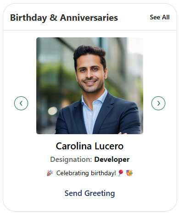Click the word Greeting at card bottom
This screenshot has height=213, width=179.
tap(100, 194)
